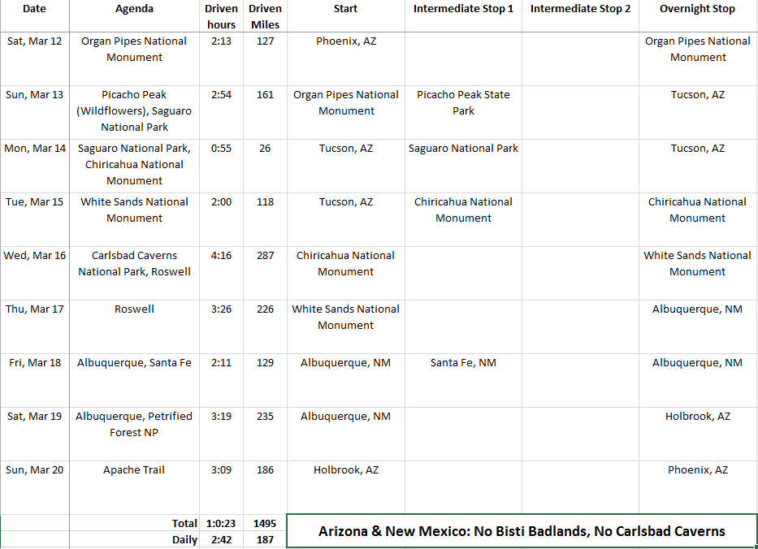
Task: Select the Apache Trail agenda cell
Action: tap(134, 470)
